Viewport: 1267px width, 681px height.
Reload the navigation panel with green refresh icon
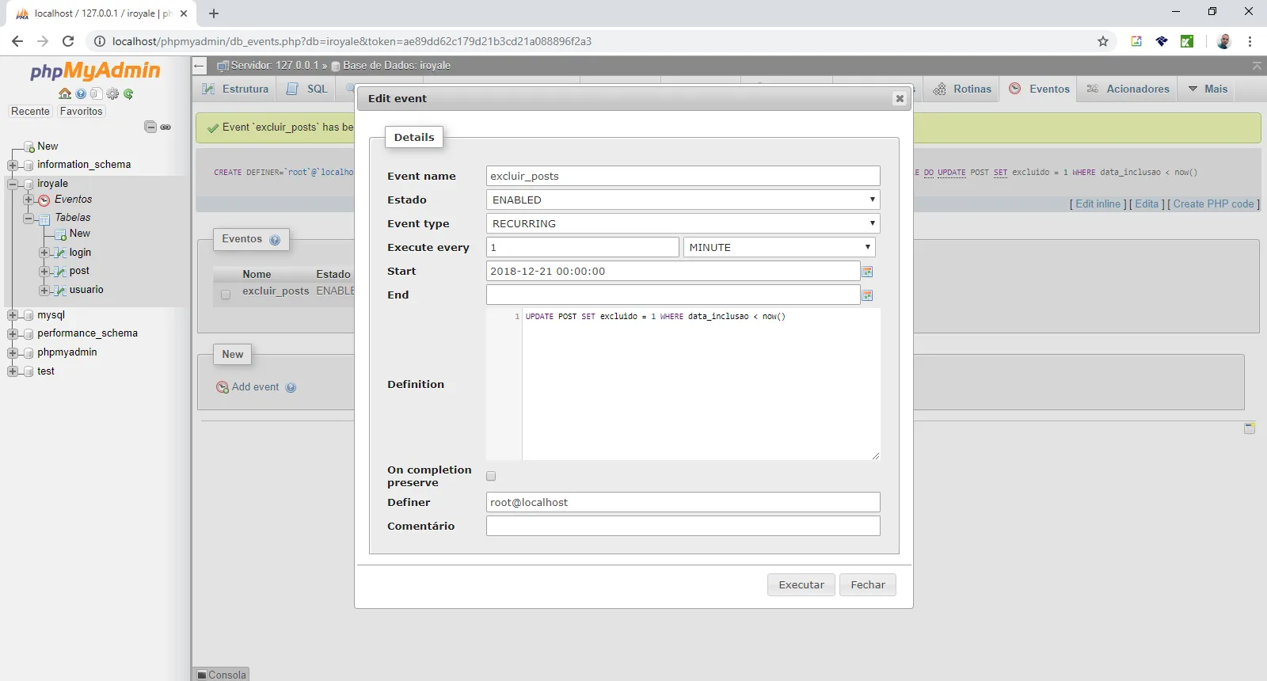coord(128,93)
